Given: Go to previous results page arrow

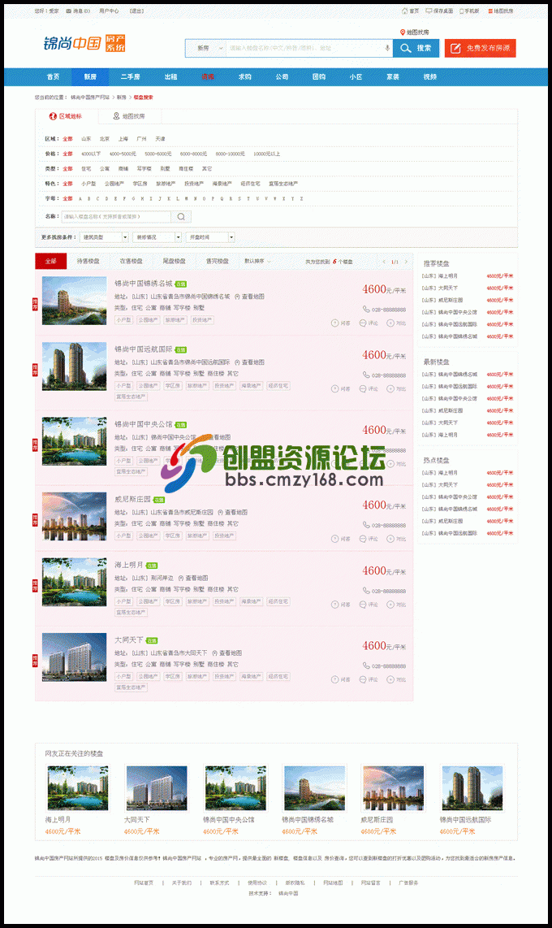Looking at the screenshot, I should click(x=384, y=262).
